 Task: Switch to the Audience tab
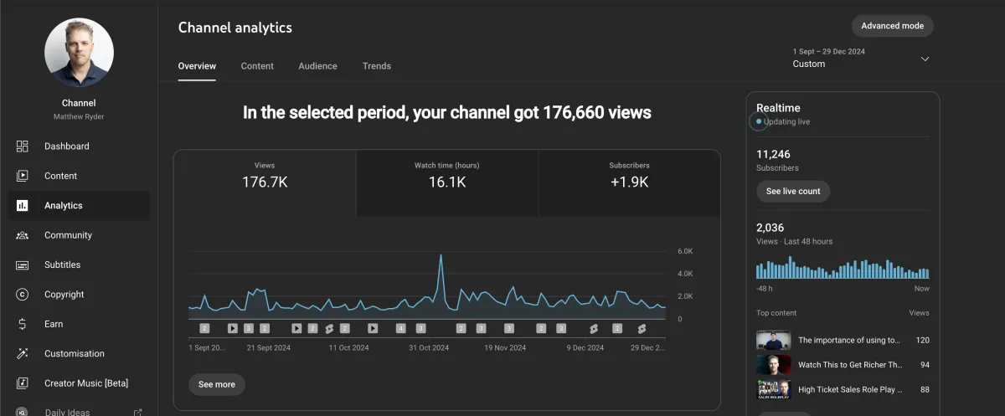pos(317,66)
